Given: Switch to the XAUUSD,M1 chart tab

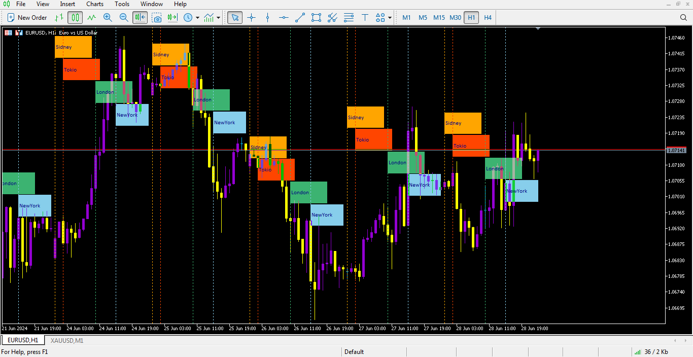Looking at the screenshot, I should tap(67, 340).
